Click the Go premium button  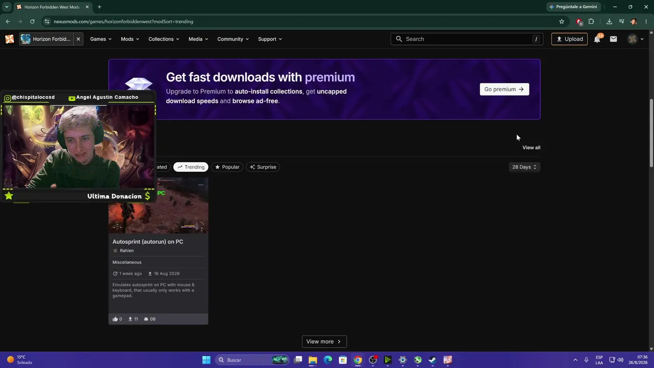coord(504,89)
